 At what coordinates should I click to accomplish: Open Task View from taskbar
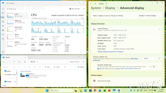pos(76,90)
